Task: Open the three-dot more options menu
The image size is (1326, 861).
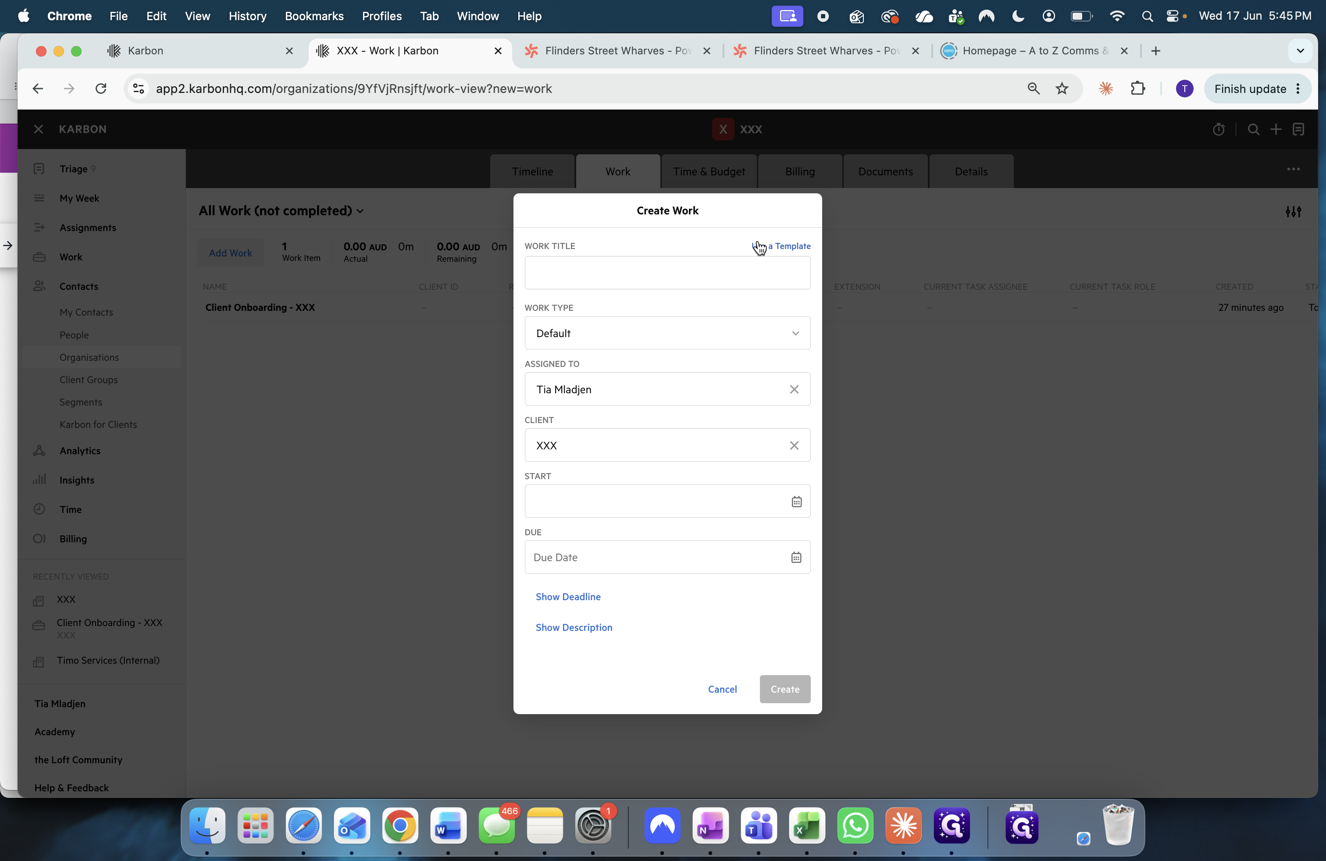Action: coord(1293,169)
